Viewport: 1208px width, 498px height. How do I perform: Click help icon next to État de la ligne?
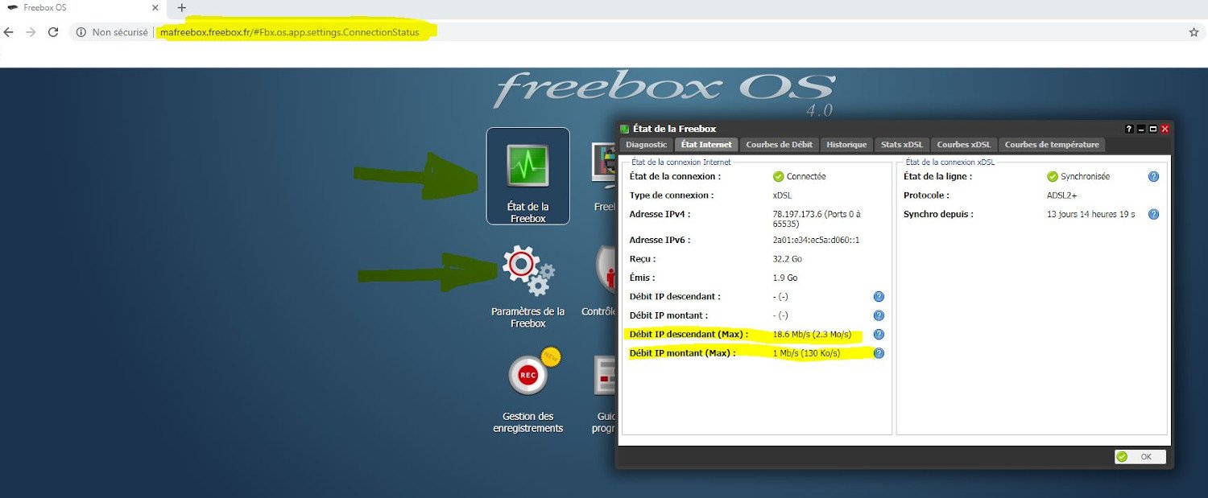(1153, 176)
